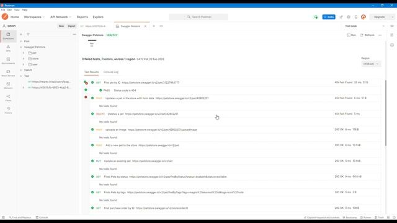397x223 pixels.
Task: Open the Environments sidebar panel
Action: [8, 61]
